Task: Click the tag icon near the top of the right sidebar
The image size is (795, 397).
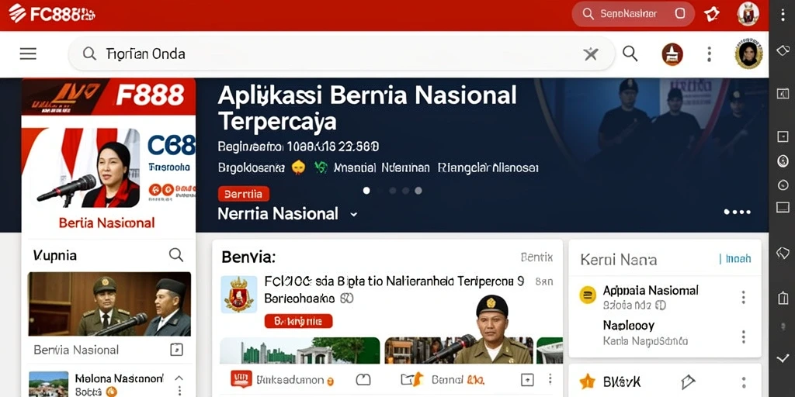Action: (783, 50)
